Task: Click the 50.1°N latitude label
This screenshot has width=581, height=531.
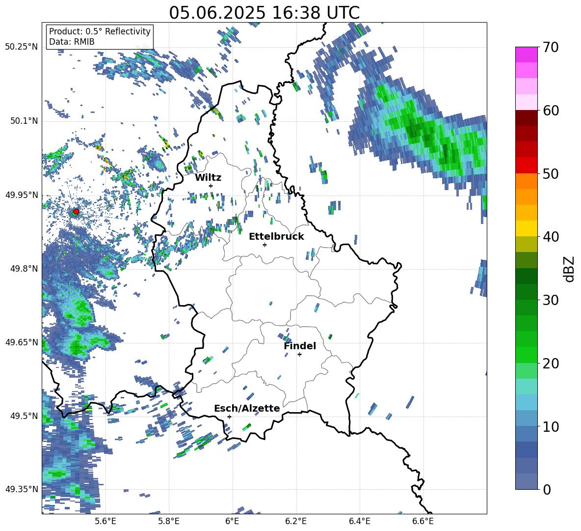Action: click(24, 121)
